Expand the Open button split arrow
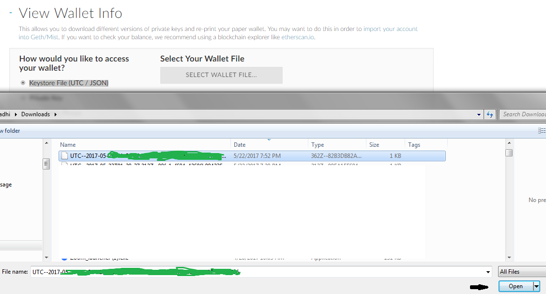The height and width of the screenshot is (294, 546). pyautogui.click(x=536, y=286)
